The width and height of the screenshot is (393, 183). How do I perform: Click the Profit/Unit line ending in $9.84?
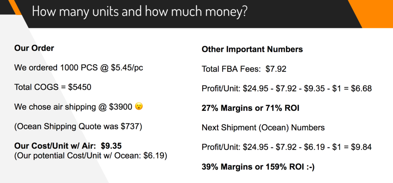coord(286,147)
